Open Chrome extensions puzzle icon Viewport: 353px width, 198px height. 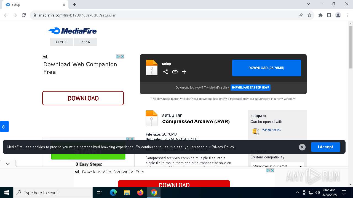click(320, 15)
